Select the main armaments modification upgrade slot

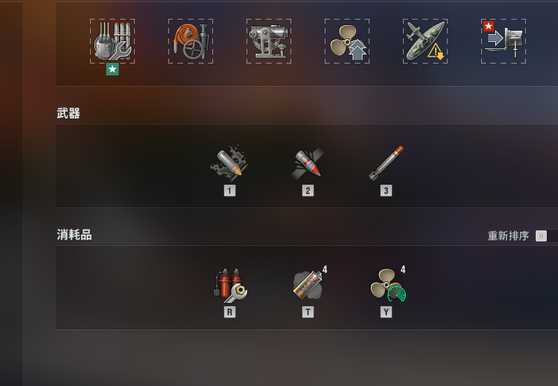[x=112, y=41]
